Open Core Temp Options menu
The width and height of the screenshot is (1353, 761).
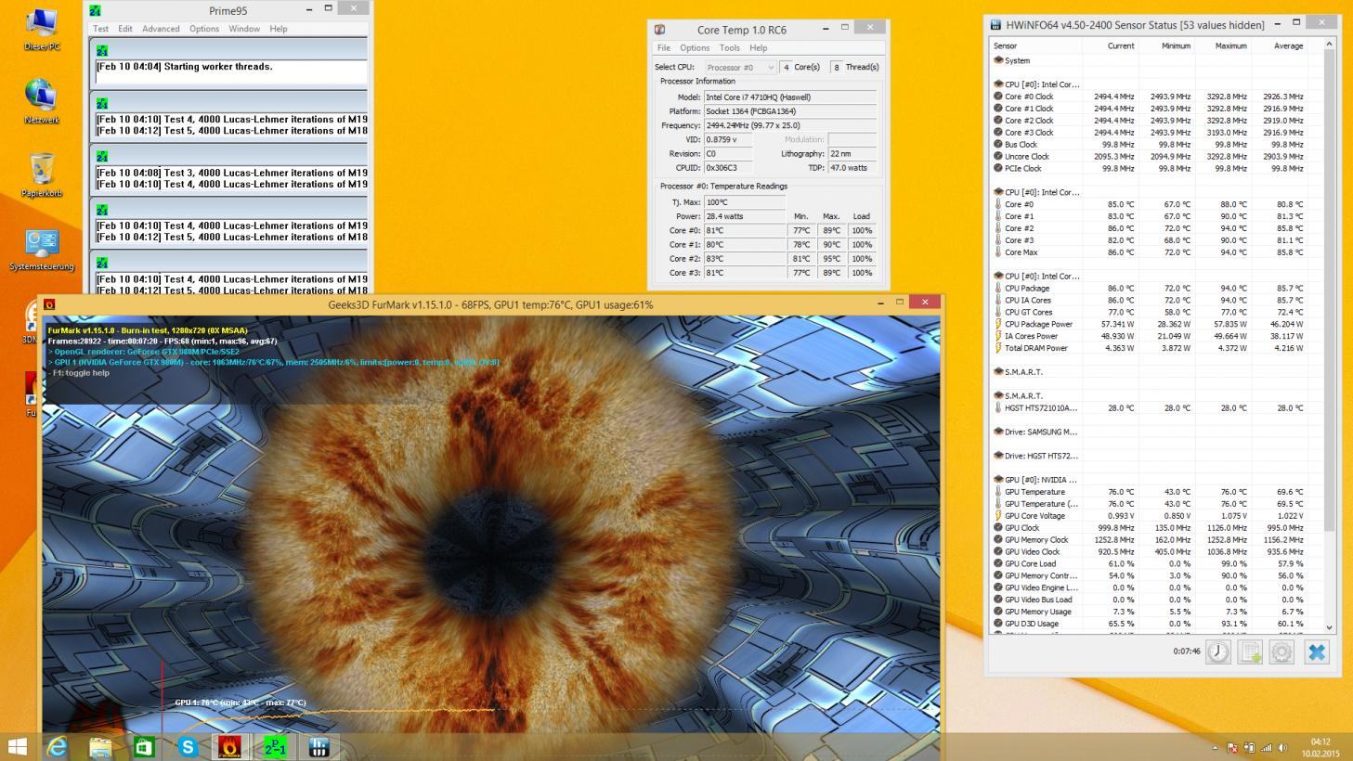695,48
